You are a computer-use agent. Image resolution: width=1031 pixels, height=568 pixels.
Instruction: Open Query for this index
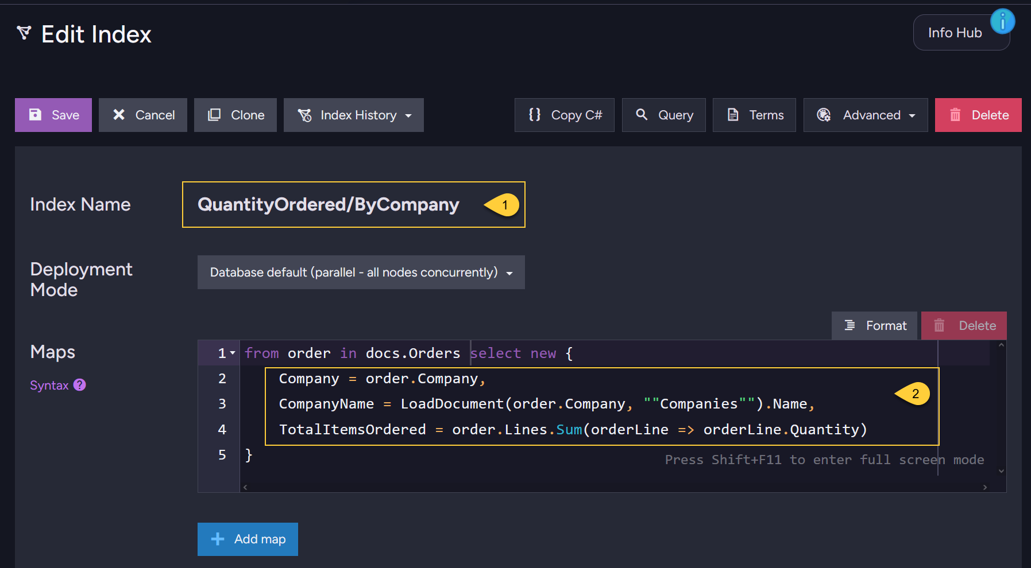(x=664, y=115)
